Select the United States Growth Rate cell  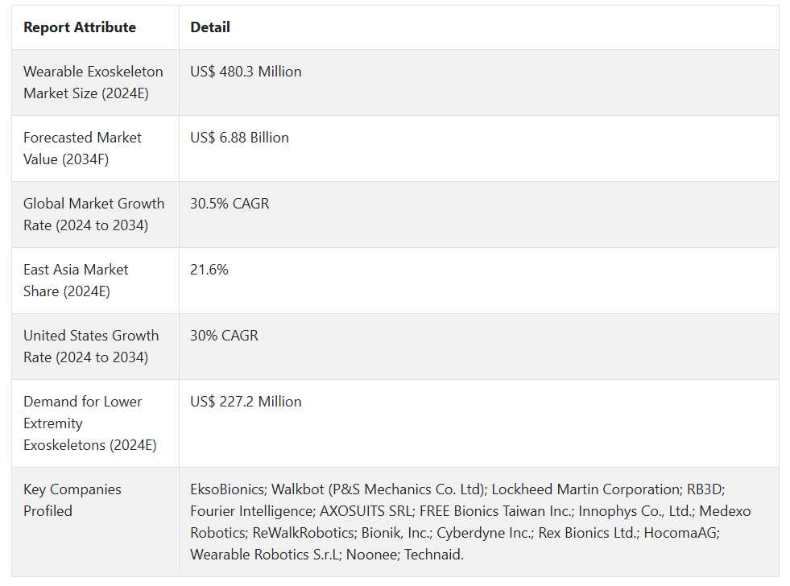(91, 346)
